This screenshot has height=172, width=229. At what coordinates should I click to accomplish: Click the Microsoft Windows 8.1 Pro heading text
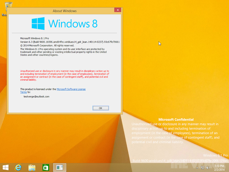tap(34, 38)
